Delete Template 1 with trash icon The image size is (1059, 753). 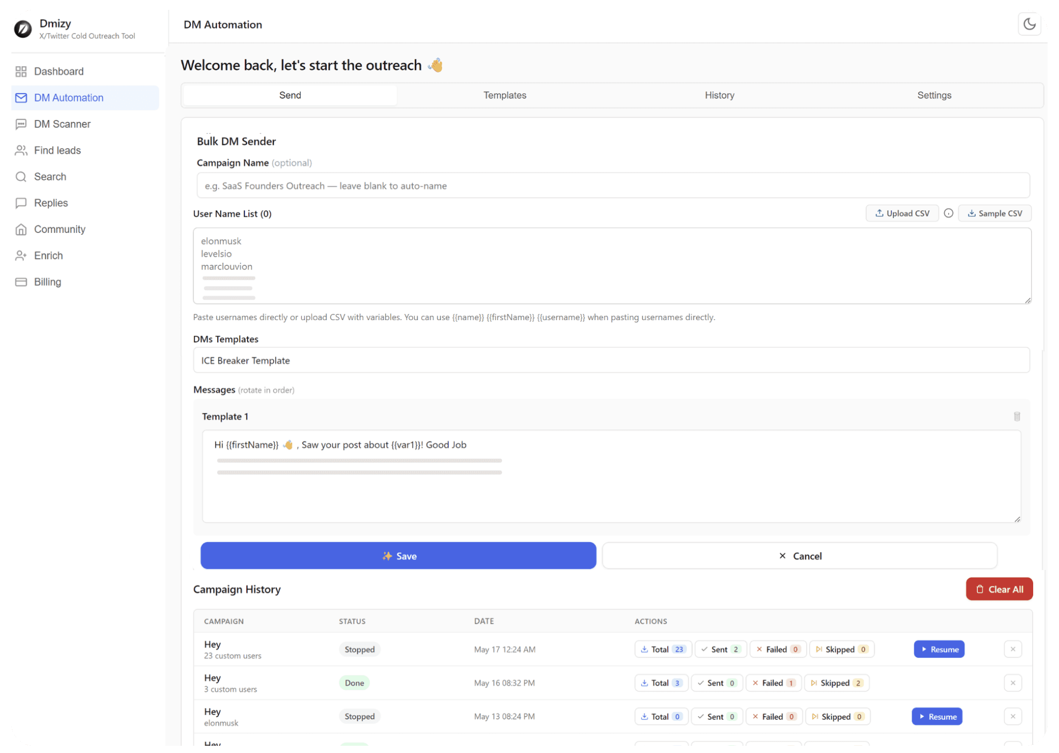pyautogui.click(x=1017, y=417)
